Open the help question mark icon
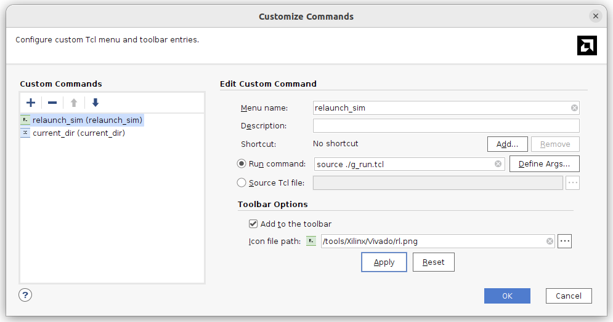This screenshot has width=613, height=322. tap(25, 295)
